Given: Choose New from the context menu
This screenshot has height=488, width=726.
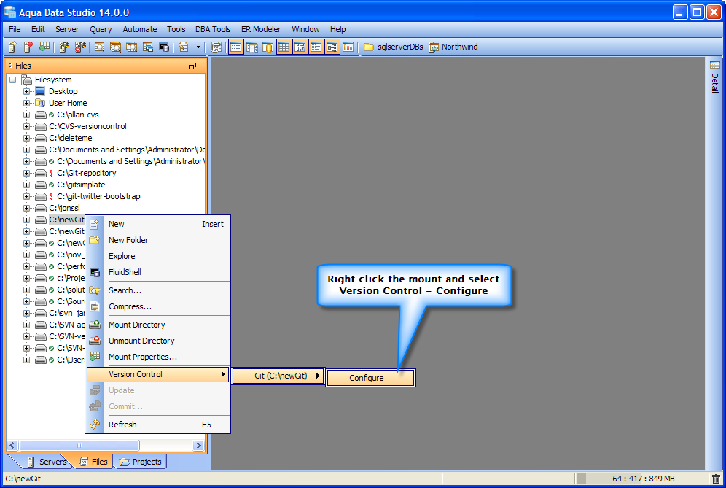Looking at the screenshot, I should coord(158,224).
